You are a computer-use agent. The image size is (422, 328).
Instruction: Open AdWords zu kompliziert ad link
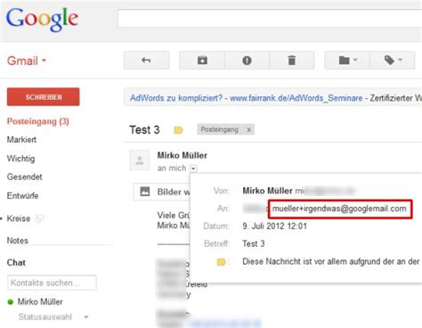coord(176,98)
